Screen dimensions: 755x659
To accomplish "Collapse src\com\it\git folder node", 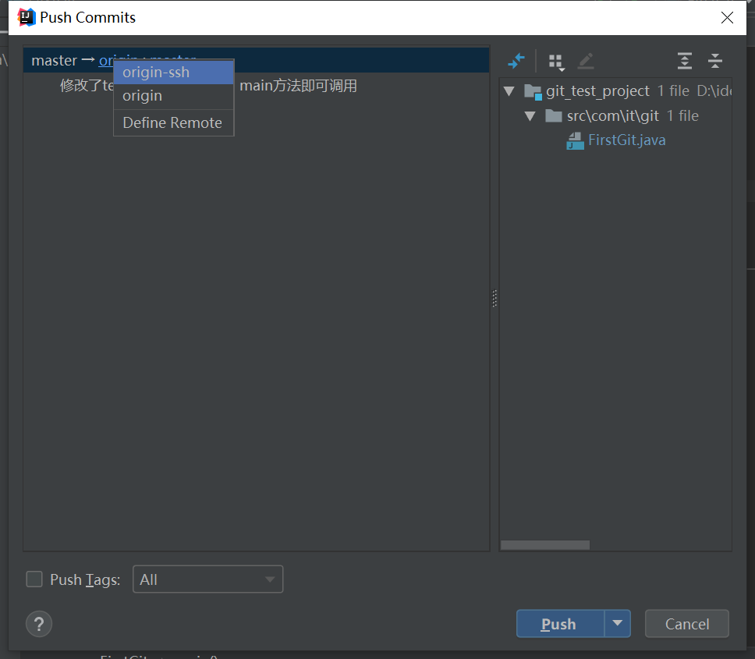I will [x=530, y=116].
